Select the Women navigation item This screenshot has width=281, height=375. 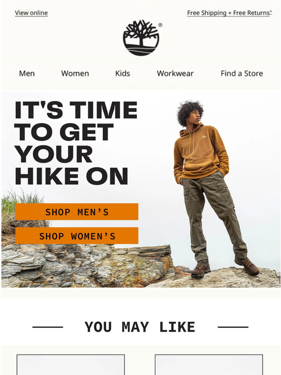[x=75, y=74]
